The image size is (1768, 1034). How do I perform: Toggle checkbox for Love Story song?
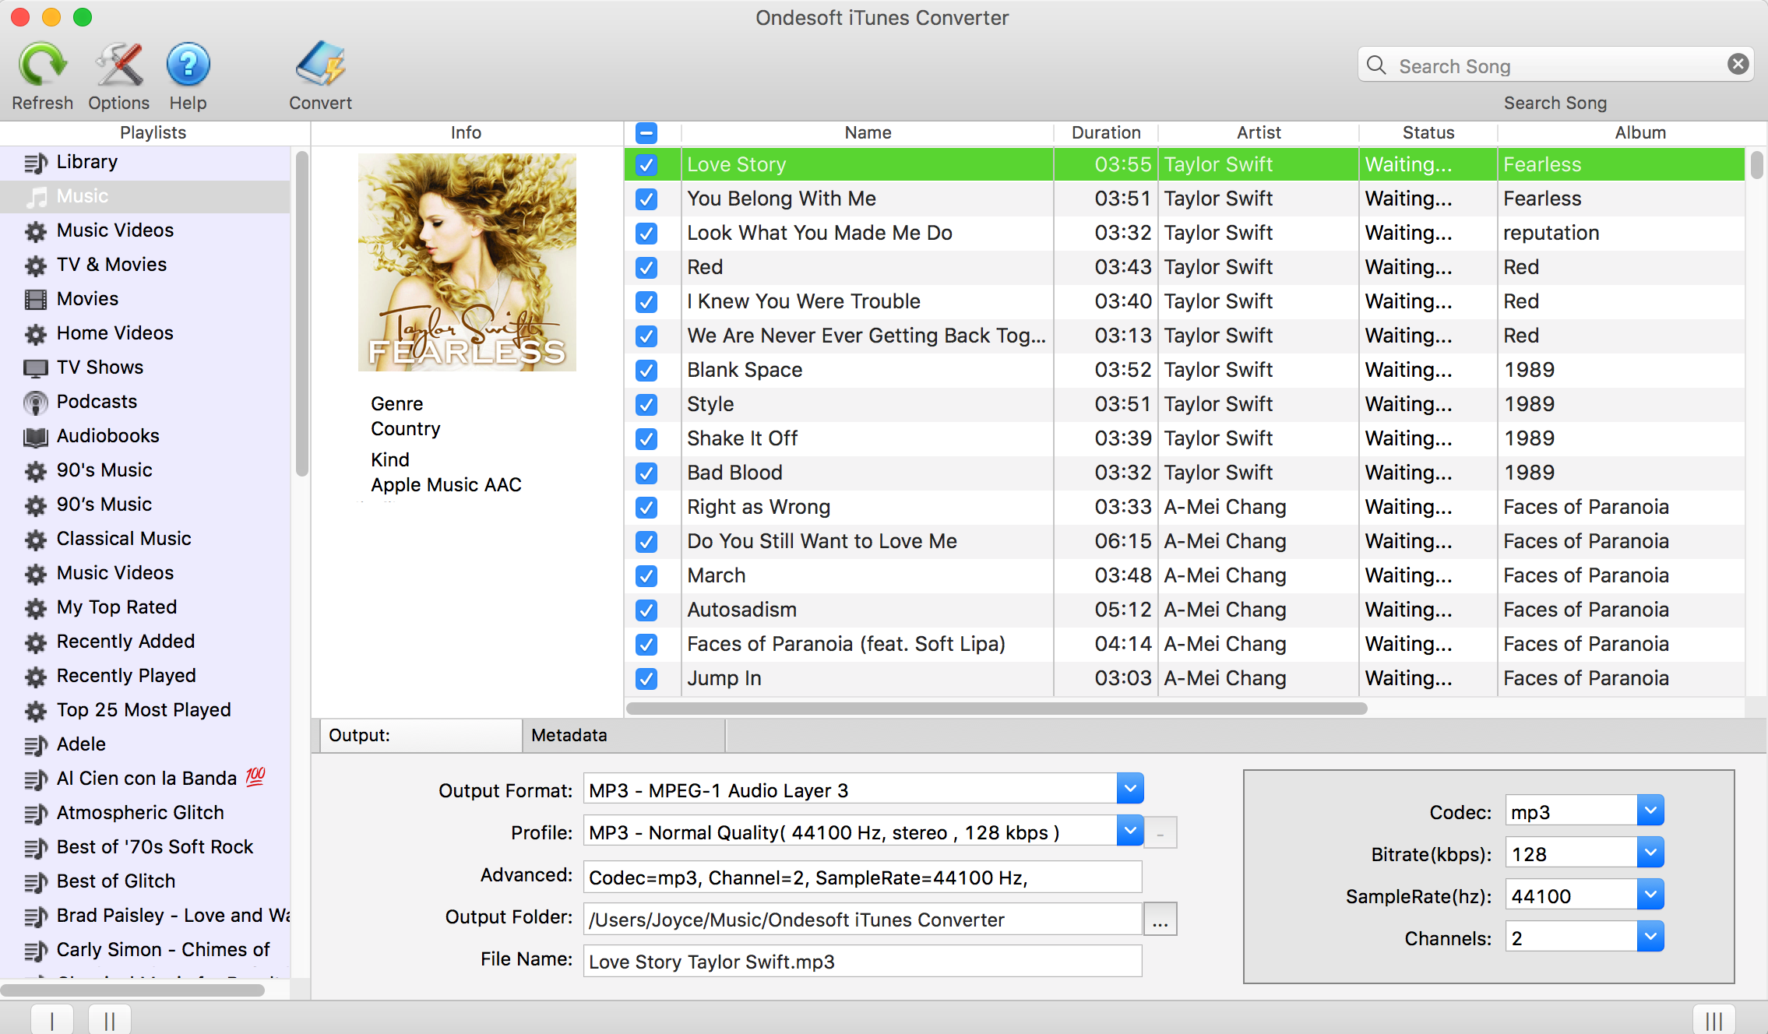(x=646, y=164)
